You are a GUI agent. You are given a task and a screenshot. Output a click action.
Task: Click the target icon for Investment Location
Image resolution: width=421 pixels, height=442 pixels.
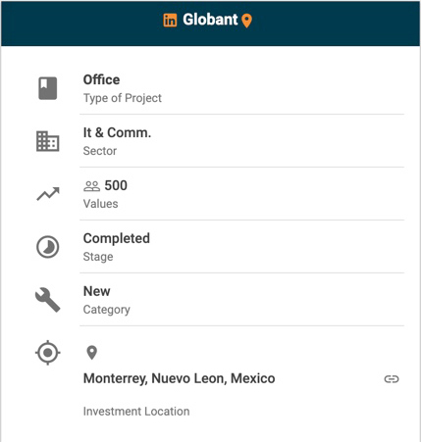[x=48, y=353]
